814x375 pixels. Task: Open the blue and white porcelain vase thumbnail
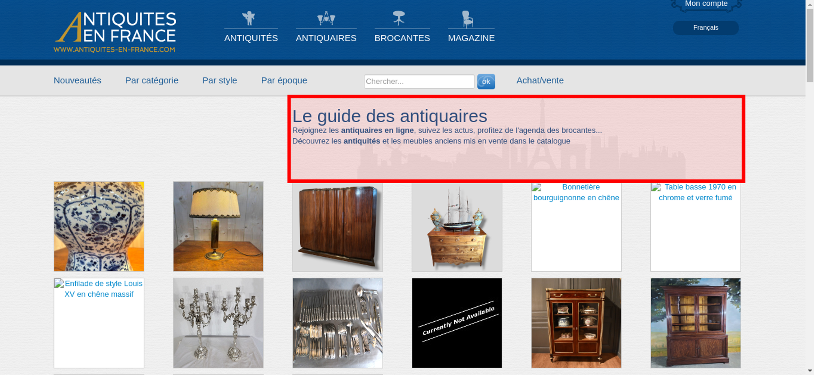pos(99,226)
